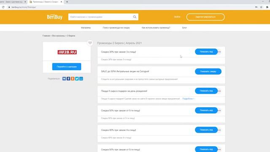The width and height of the screenshot is (270, 152).
Task: Open the saved passwords key icon
Action: pyautogui.click(x=256, y=7)
